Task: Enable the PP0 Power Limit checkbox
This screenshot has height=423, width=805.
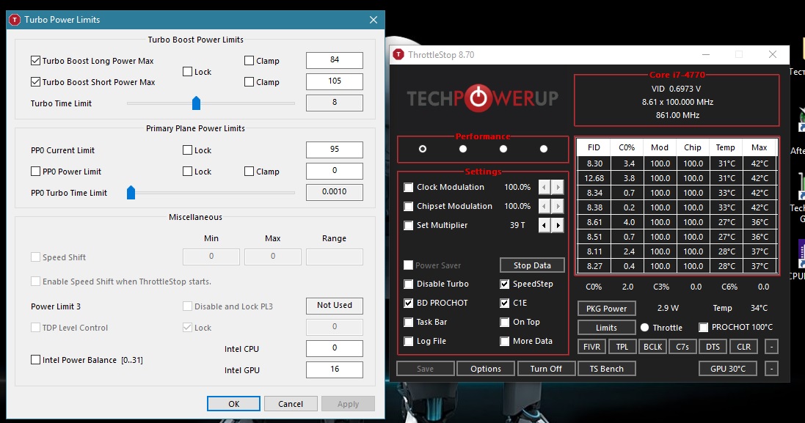Action: (x=35, y=172)
